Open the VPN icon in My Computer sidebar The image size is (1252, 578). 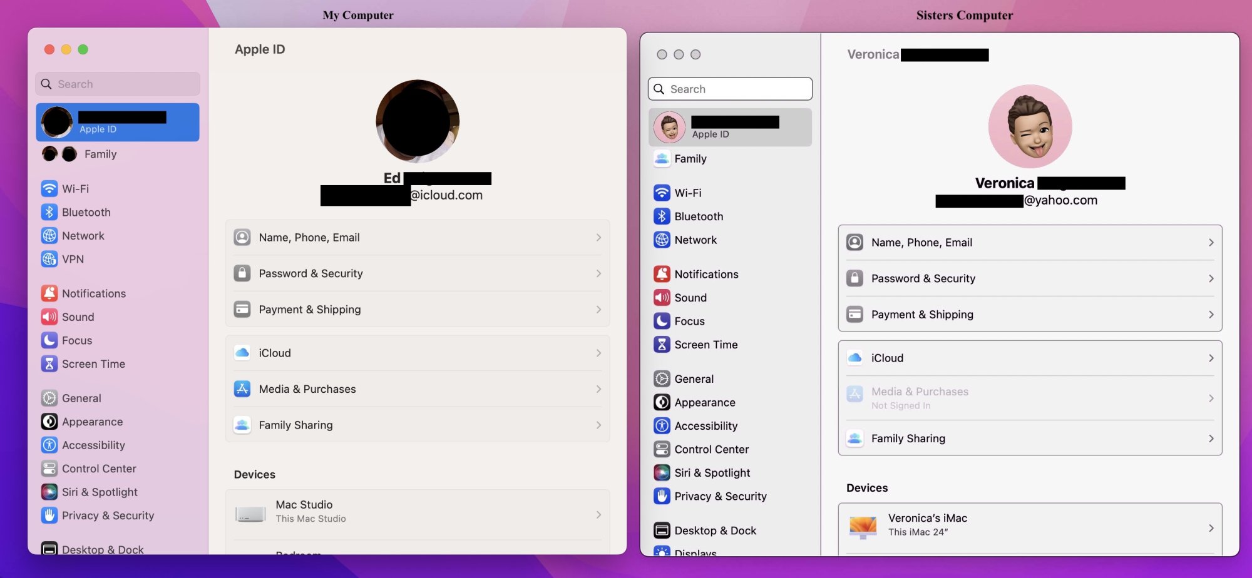click(x=49, y=259)
